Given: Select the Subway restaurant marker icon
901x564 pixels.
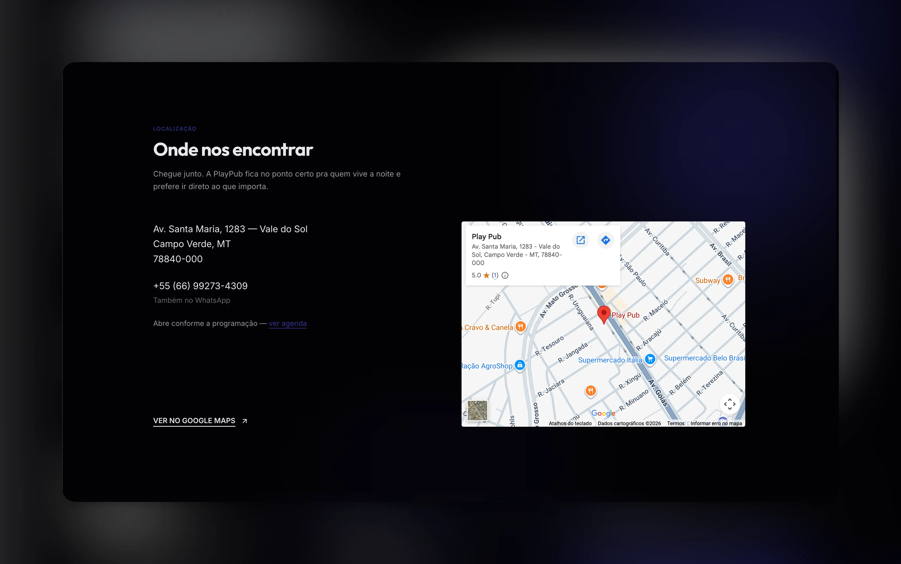Looking at the screenshot, I should (x=727, y=280).
